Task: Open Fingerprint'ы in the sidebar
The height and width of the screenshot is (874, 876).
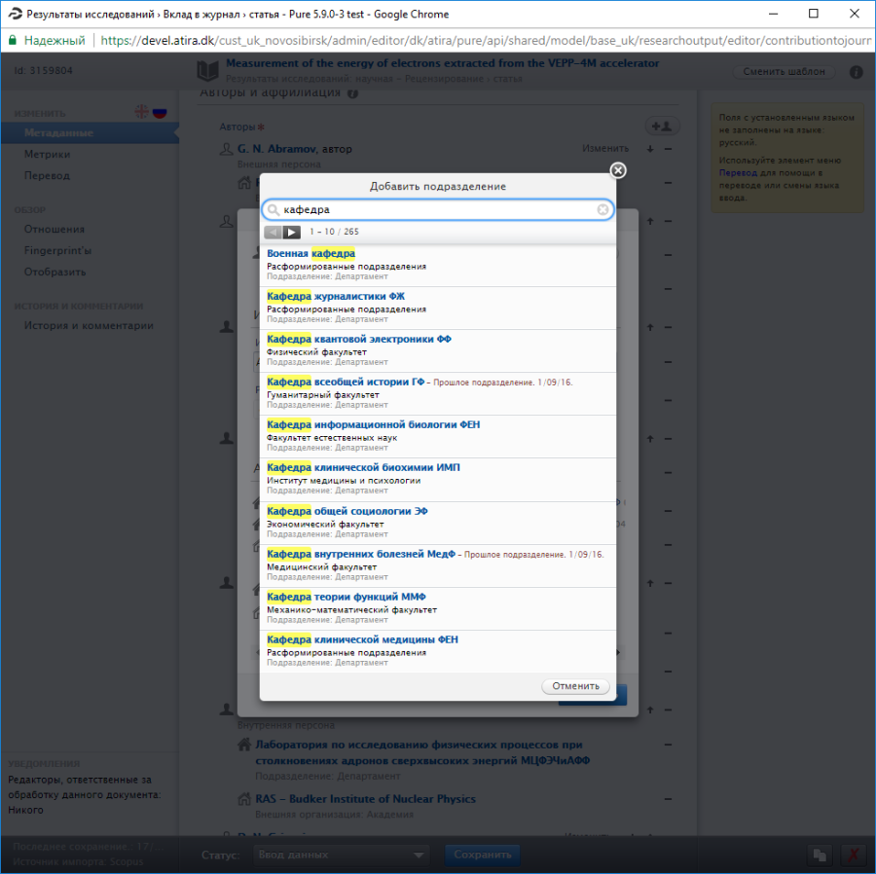Action: coord(57,251)
